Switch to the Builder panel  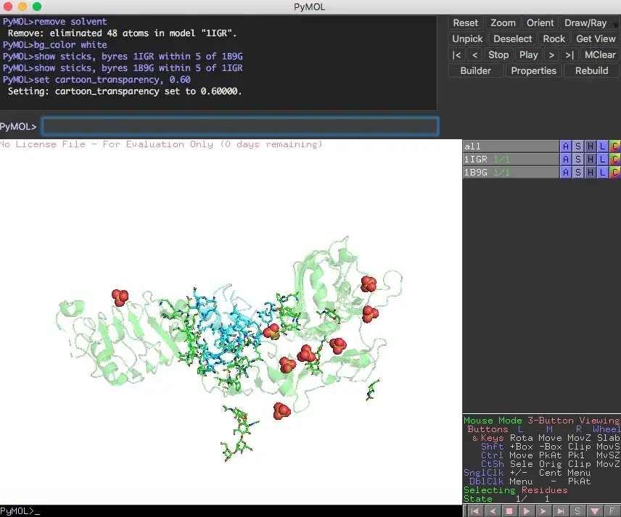point(475,70)
